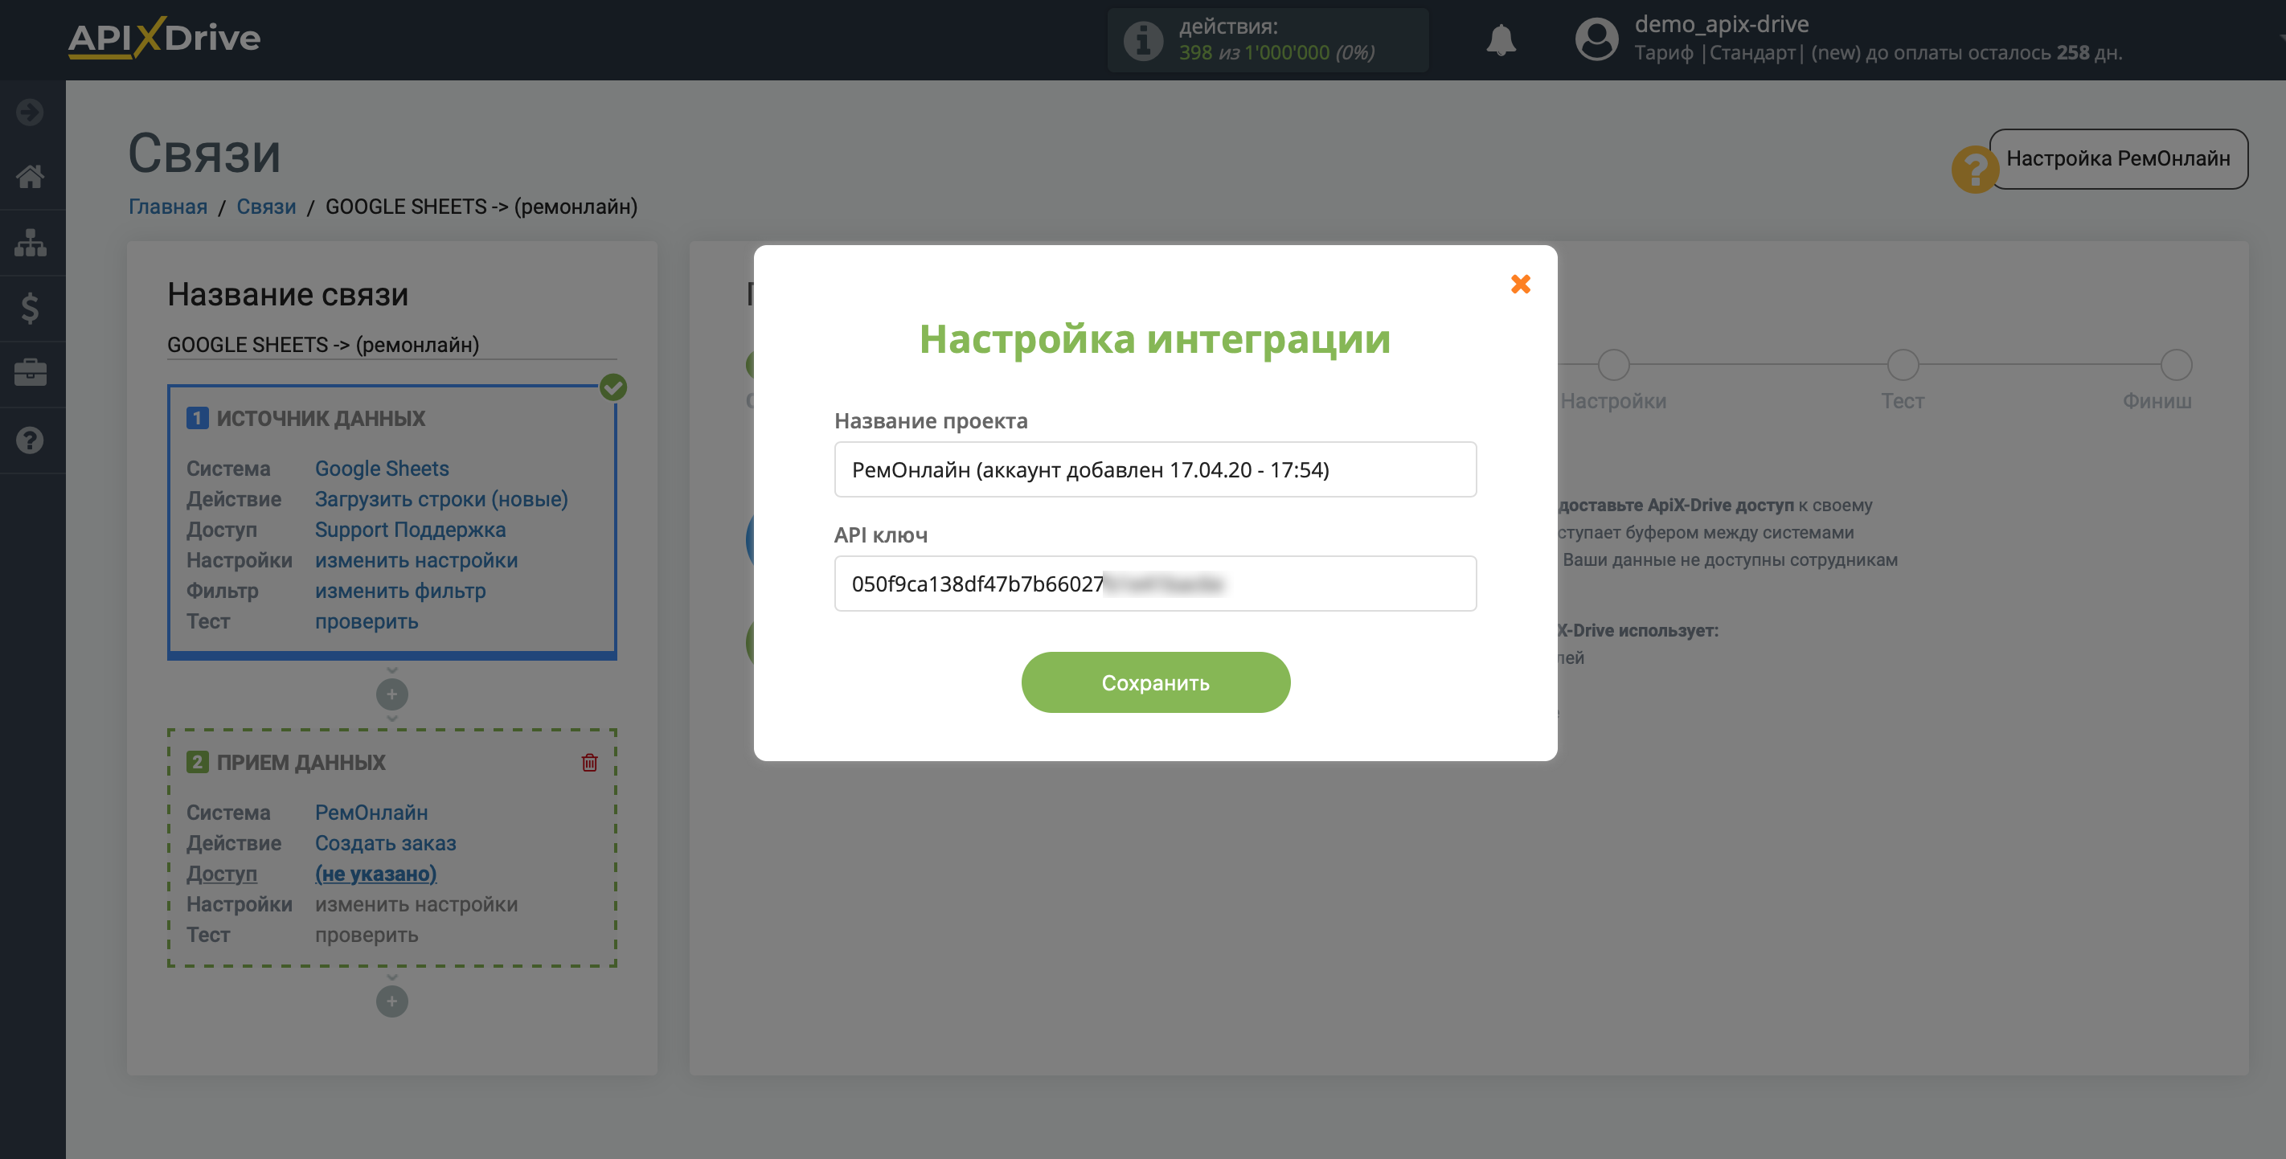Click the Настройка интеграции dialog title
The height and width of the screenshot is (1159, 2286).
coord(1154,339)
